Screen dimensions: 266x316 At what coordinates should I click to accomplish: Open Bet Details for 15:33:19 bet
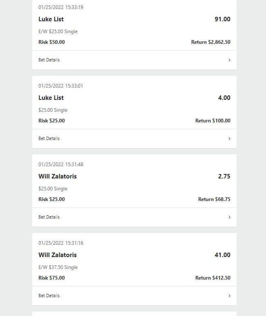point(134,60)
